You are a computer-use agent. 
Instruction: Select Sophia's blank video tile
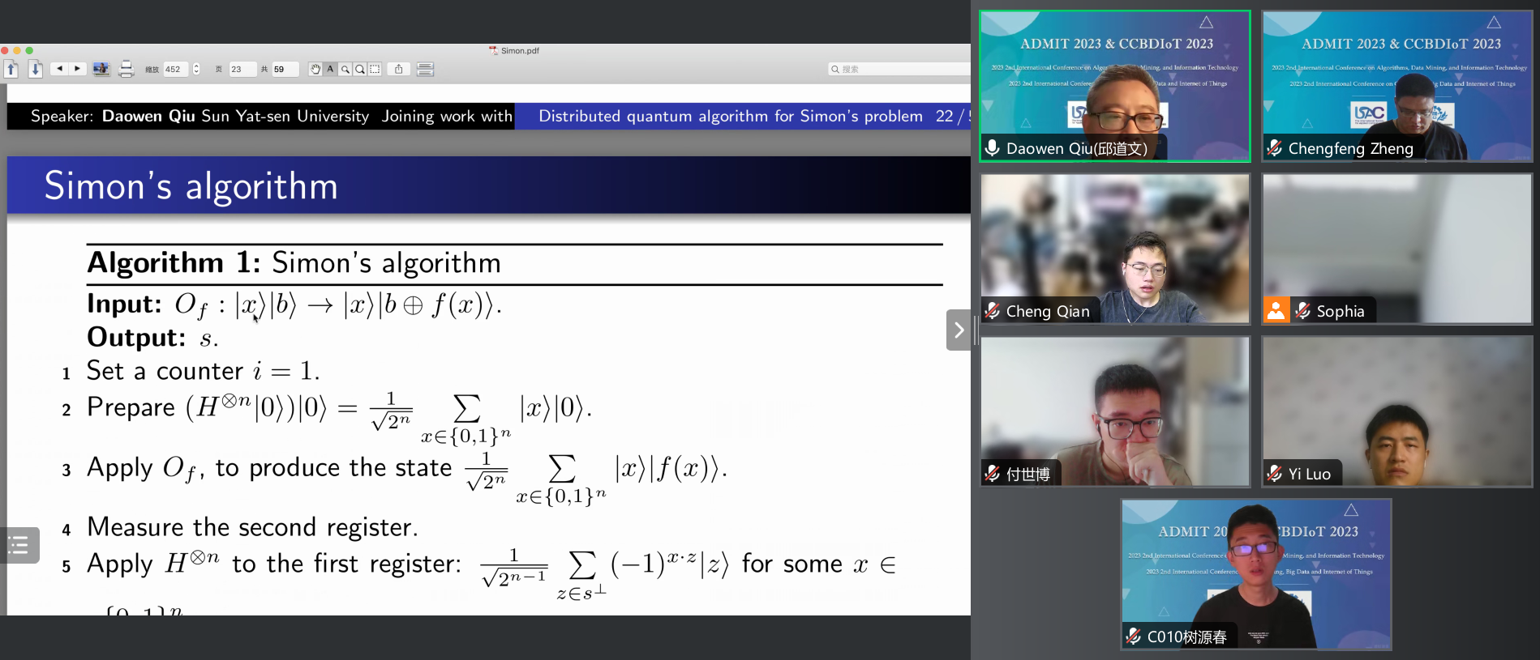(x=1397, y=249)
